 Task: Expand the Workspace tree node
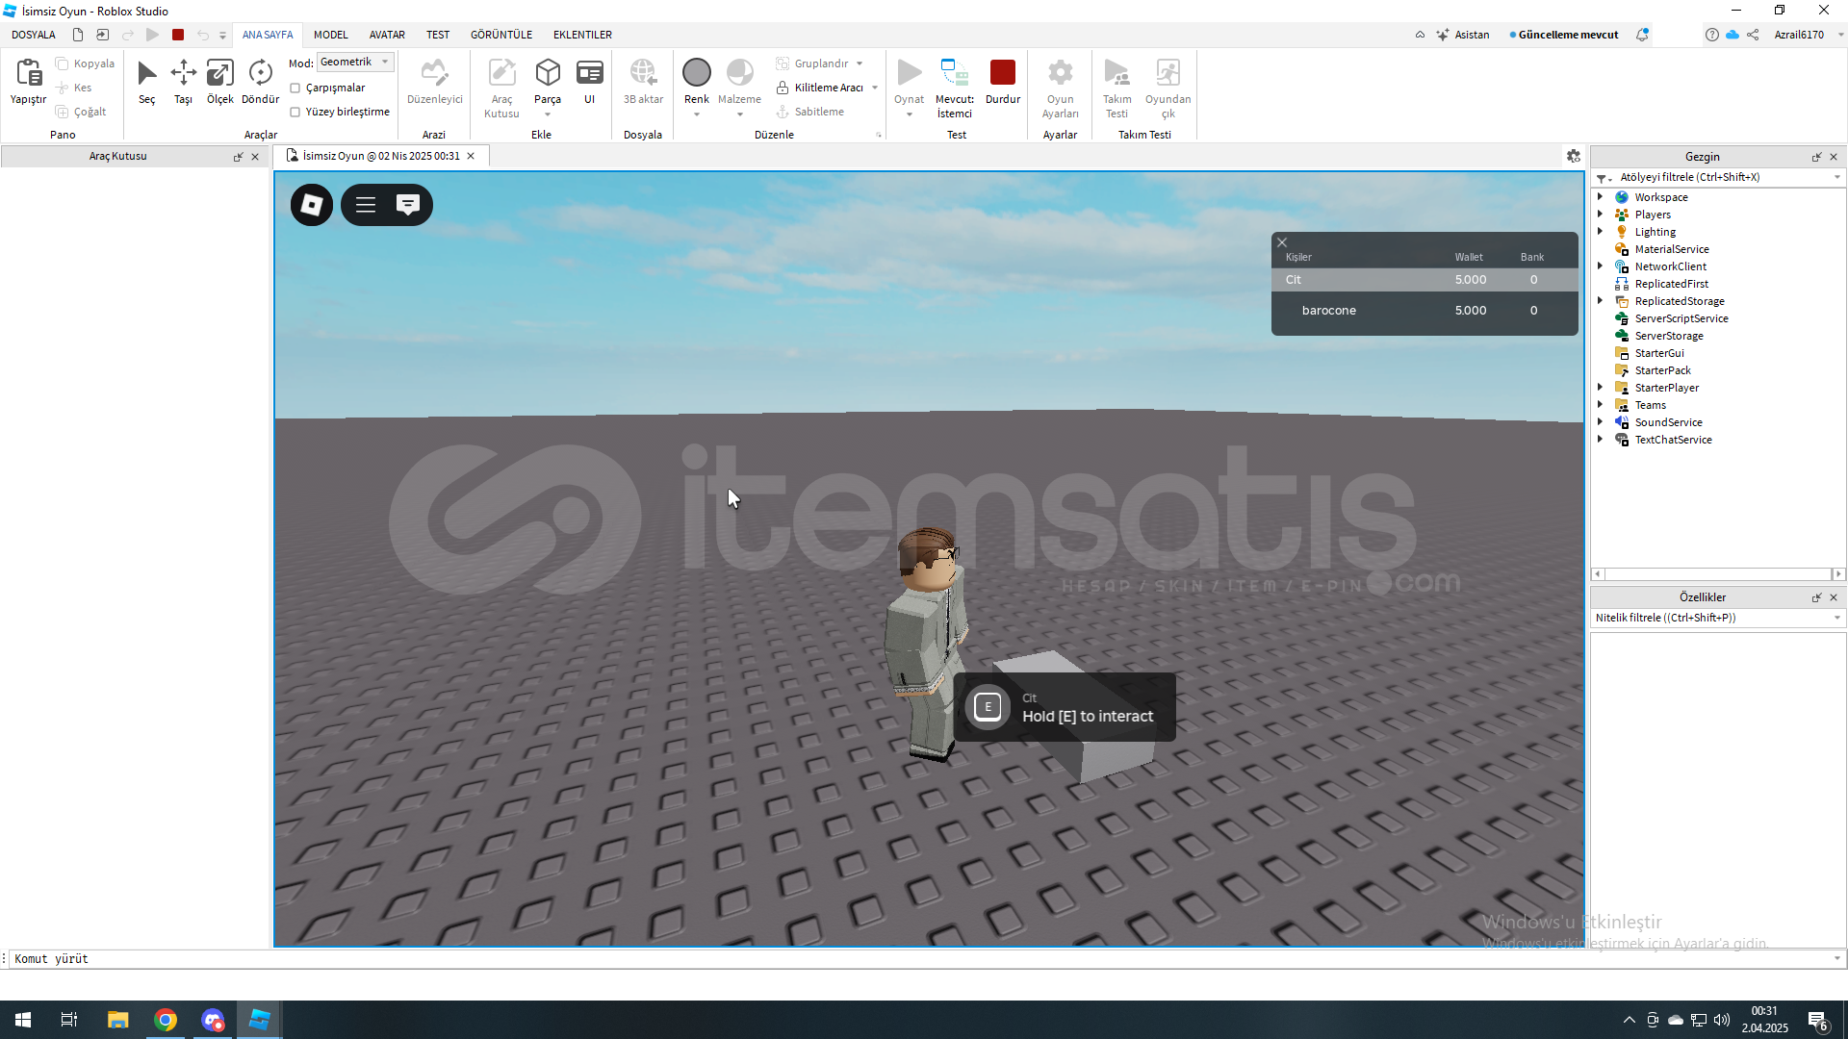(x=1600, y=197)
